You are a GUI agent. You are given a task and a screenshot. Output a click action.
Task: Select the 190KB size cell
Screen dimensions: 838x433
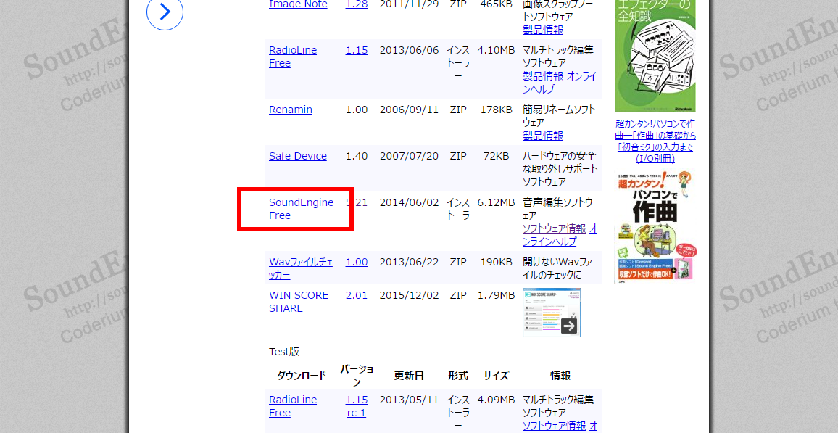[x=496, y=263]
